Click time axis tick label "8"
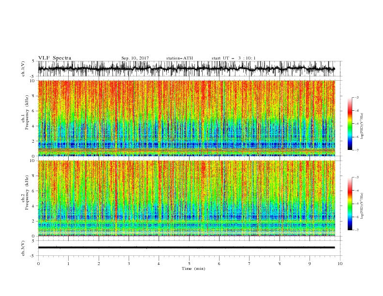The height and width of the screenshot is (296, 383). tap(280, 264)
